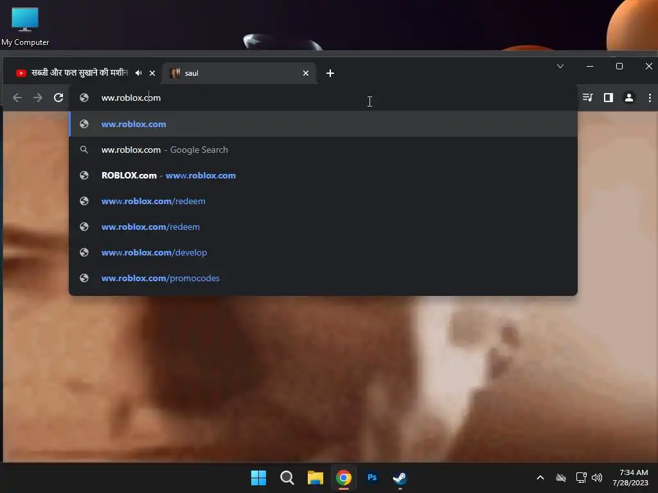Close the YouTube tab
The height and width of the screenshot is (493, 658).
(152, 73)
